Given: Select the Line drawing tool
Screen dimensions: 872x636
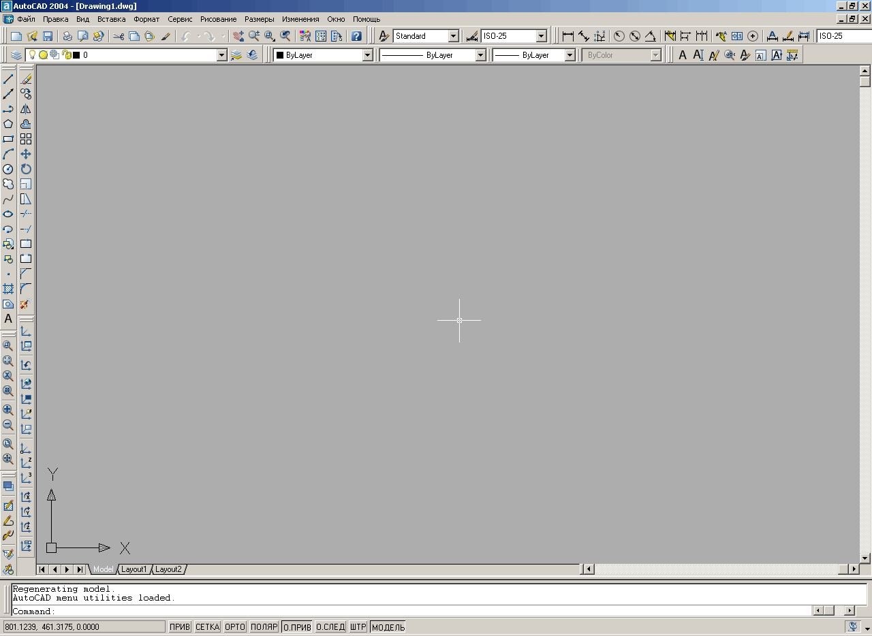Looking at the screenshot, I should (x=8, y=79).
